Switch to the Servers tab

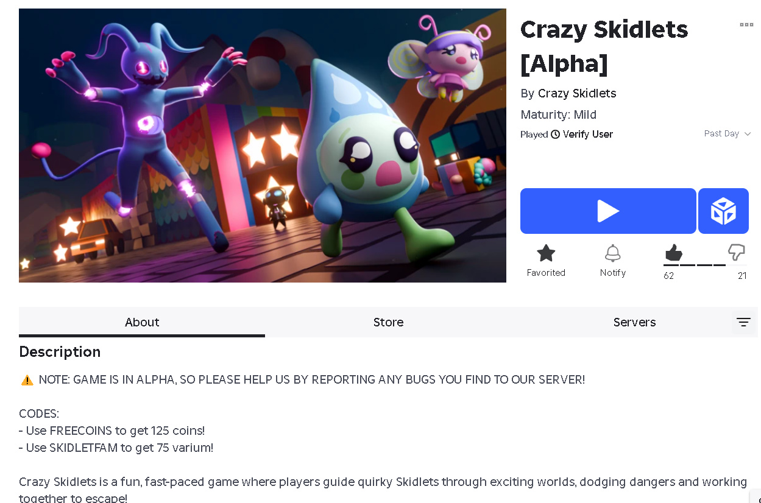(x=634, y=322)
